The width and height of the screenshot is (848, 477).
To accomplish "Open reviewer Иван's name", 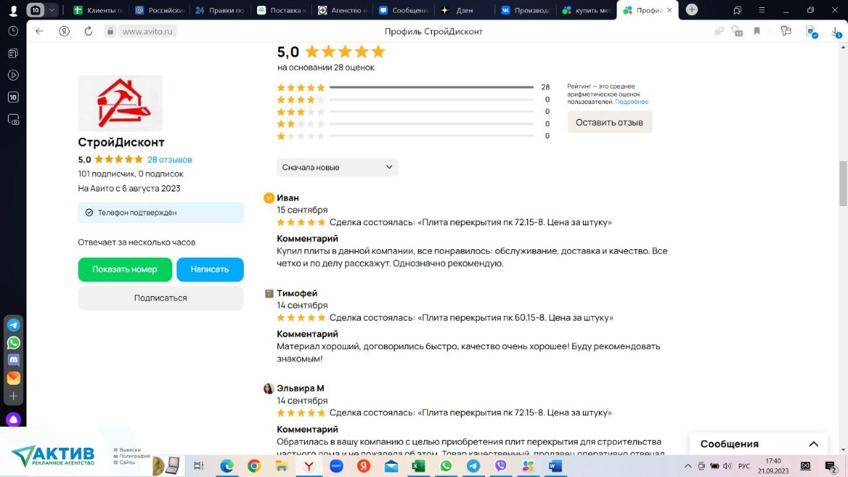I will point(288,198).
